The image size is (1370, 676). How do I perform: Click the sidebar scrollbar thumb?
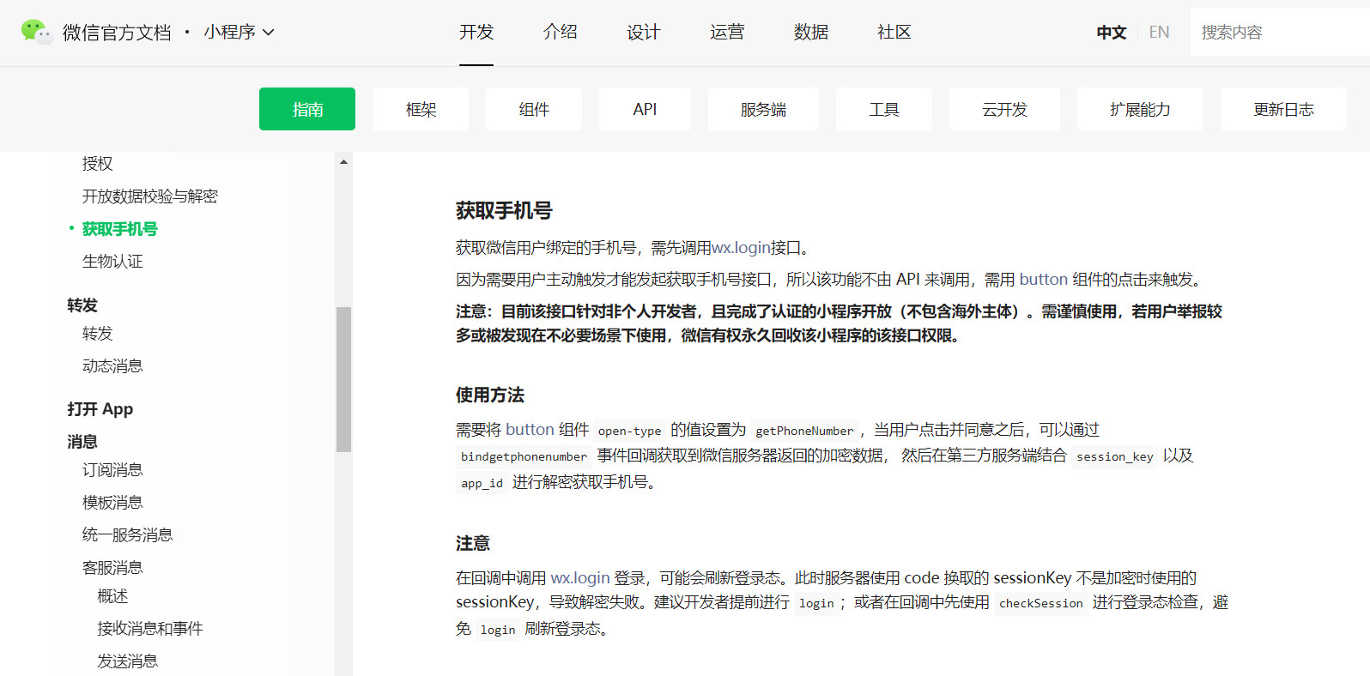(343, 379)
